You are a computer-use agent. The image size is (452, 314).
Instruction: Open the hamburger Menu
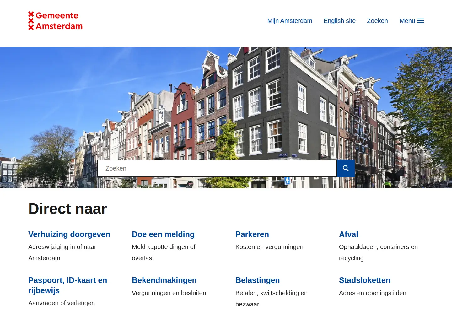tap(412, 21)
